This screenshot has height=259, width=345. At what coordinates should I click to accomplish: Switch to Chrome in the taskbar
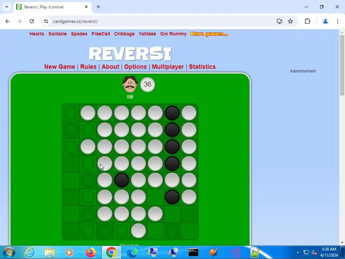[x=111, y=252]
